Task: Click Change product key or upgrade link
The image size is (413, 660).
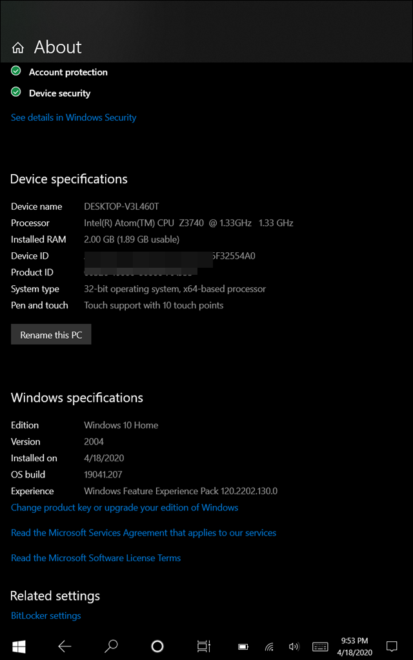Action: coord(125,508)
